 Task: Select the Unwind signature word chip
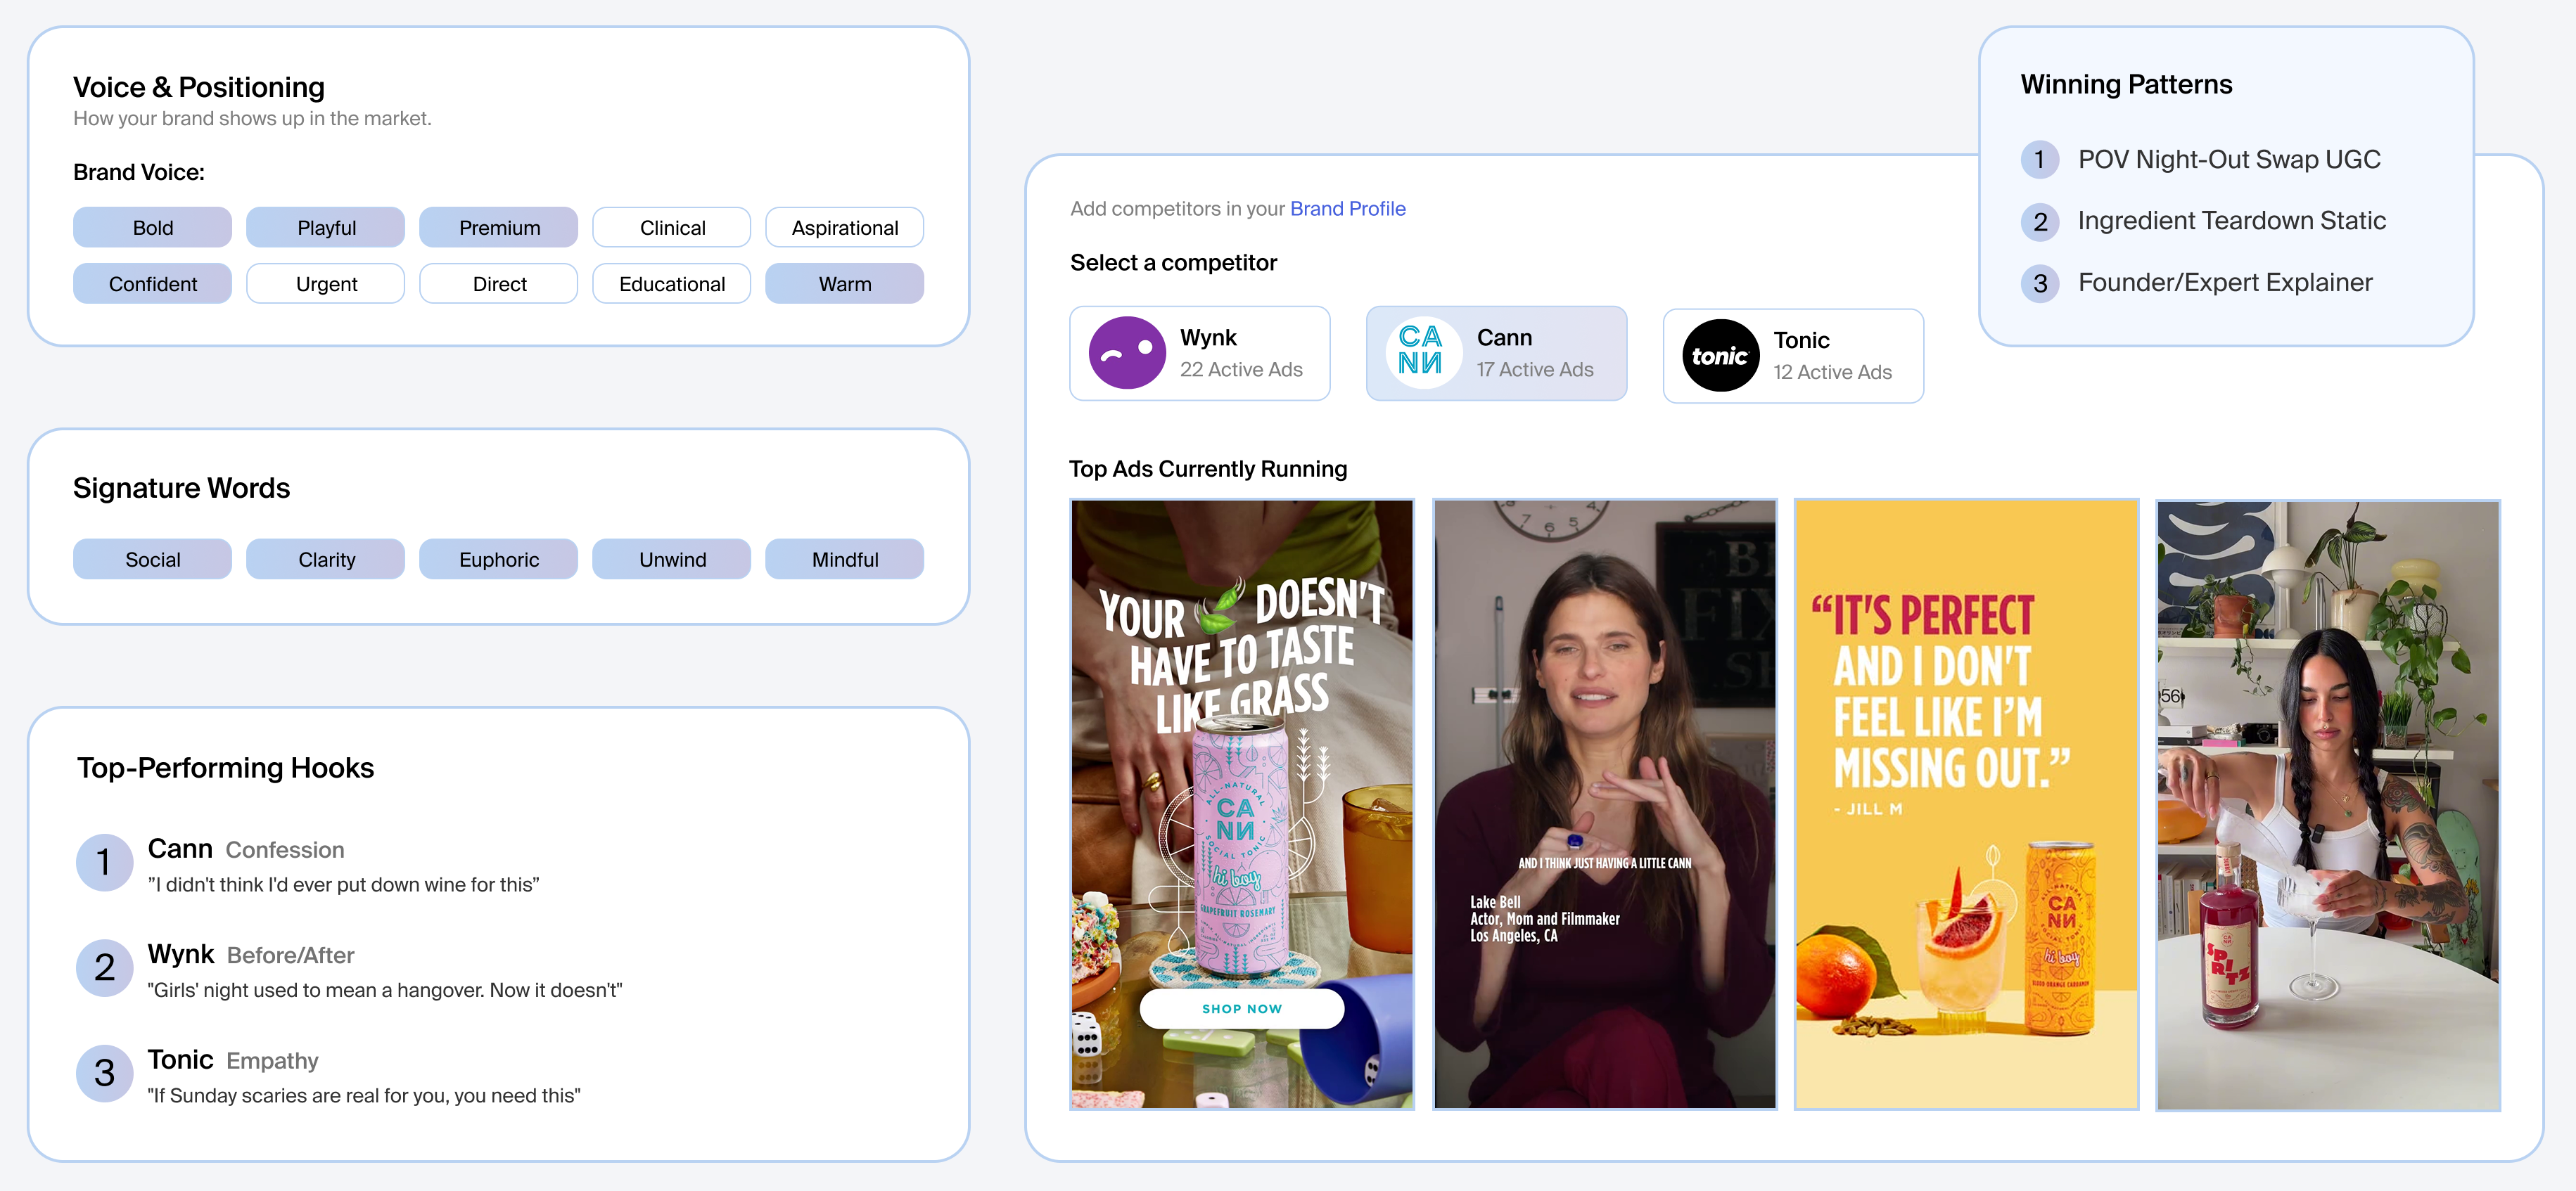click(x=672, y=560)
